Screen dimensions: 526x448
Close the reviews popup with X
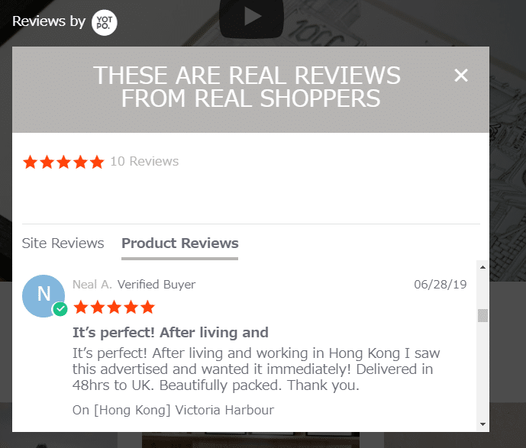[461, 75]
